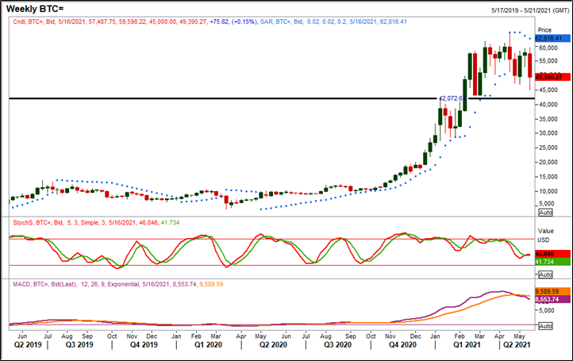573x361 pixels.
Task: Click the Value USD axis heading
Action: coord(545,236)
